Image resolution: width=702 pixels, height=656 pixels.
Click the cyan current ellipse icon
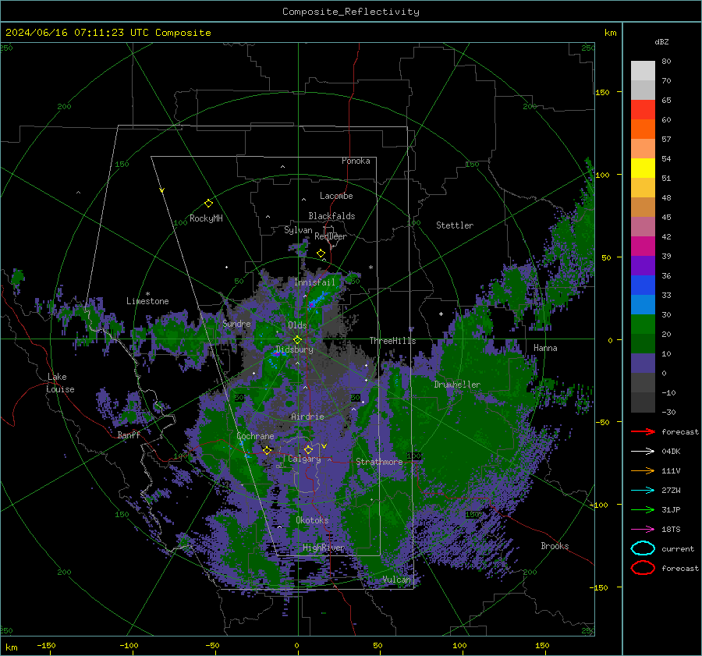point(643,548)
